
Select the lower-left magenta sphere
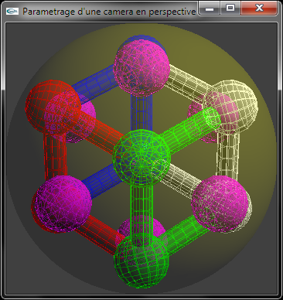(x=63, y=203)
